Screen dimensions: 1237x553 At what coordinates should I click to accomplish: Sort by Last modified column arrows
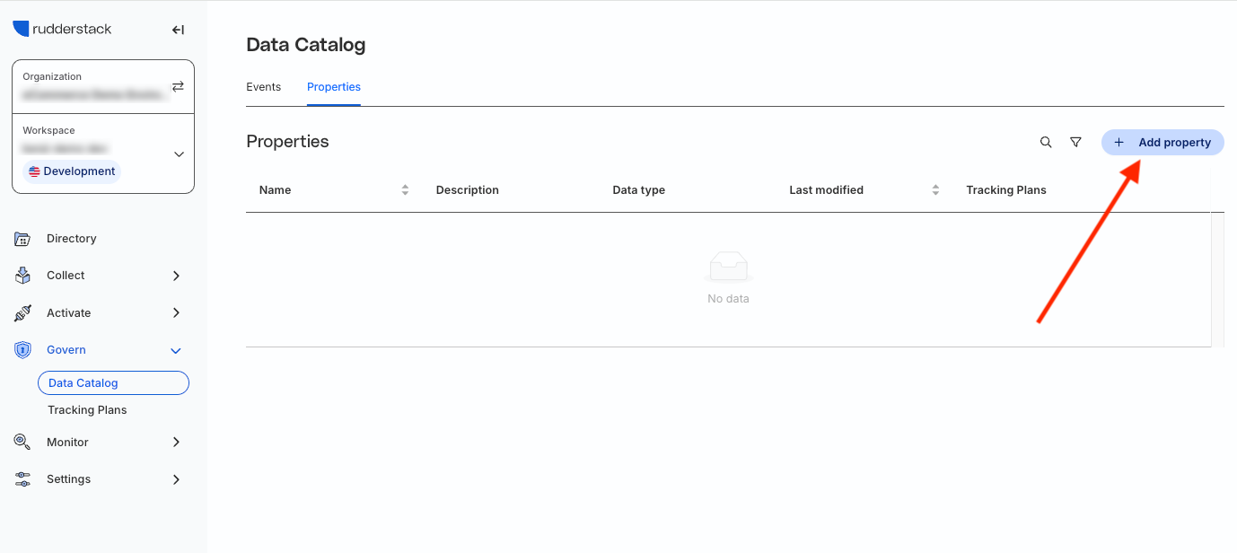[x=935, y=190]
